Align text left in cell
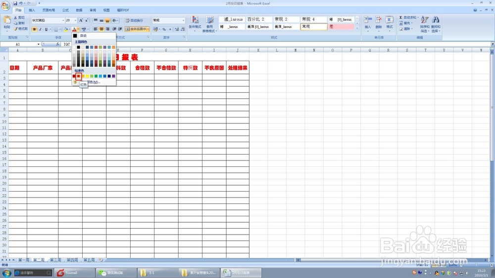The image size is (495, 278). click(x=96, y=29)
